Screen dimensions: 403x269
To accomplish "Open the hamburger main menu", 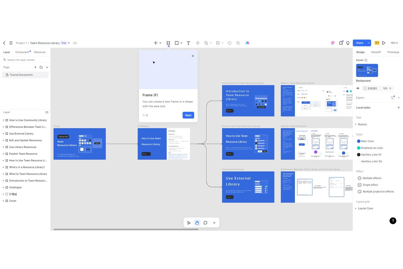I will 11,43.
